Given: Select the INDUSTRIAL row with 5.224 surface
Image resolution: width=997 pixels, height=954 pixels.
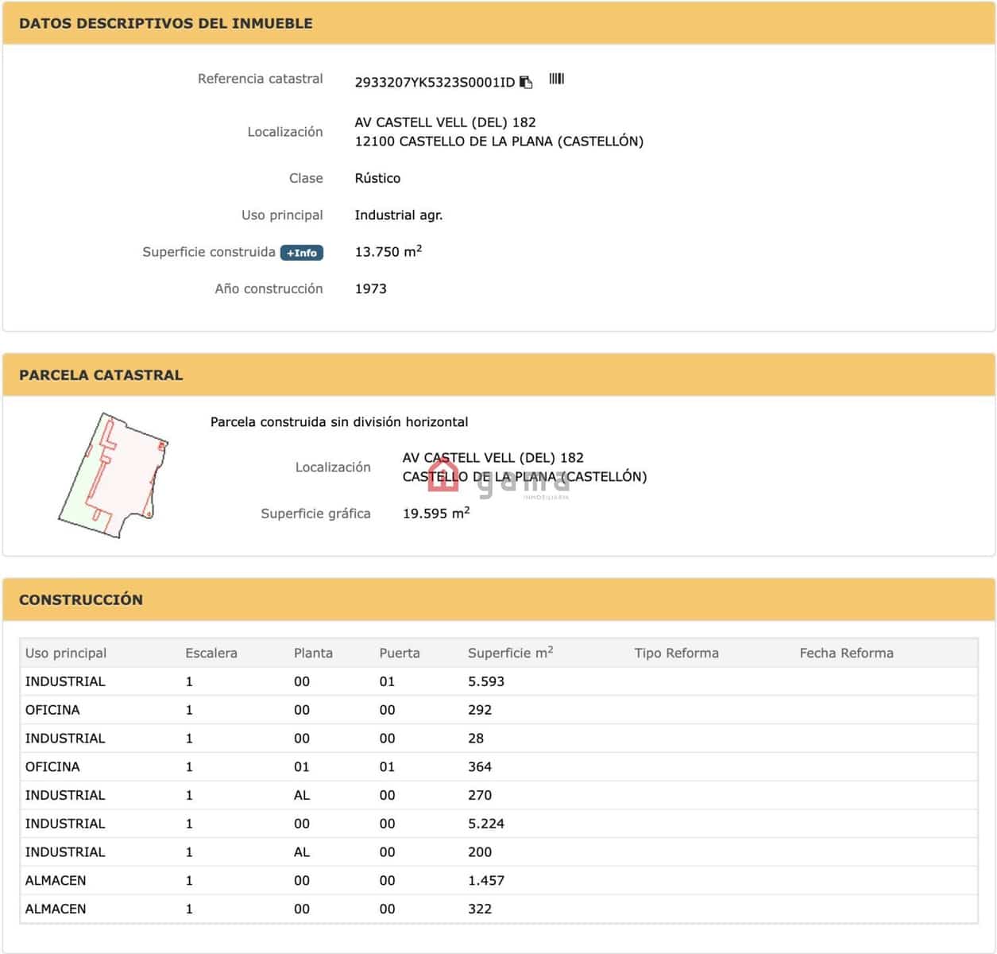Looking at the screenshot, I should click(499, 824).
